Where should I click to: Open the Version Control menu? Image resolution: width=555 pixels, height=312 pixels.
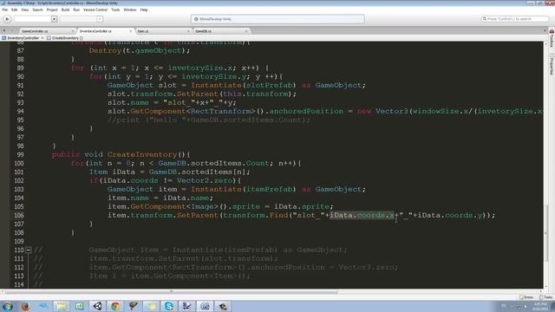pyautogui.click(x=95, y=10)
